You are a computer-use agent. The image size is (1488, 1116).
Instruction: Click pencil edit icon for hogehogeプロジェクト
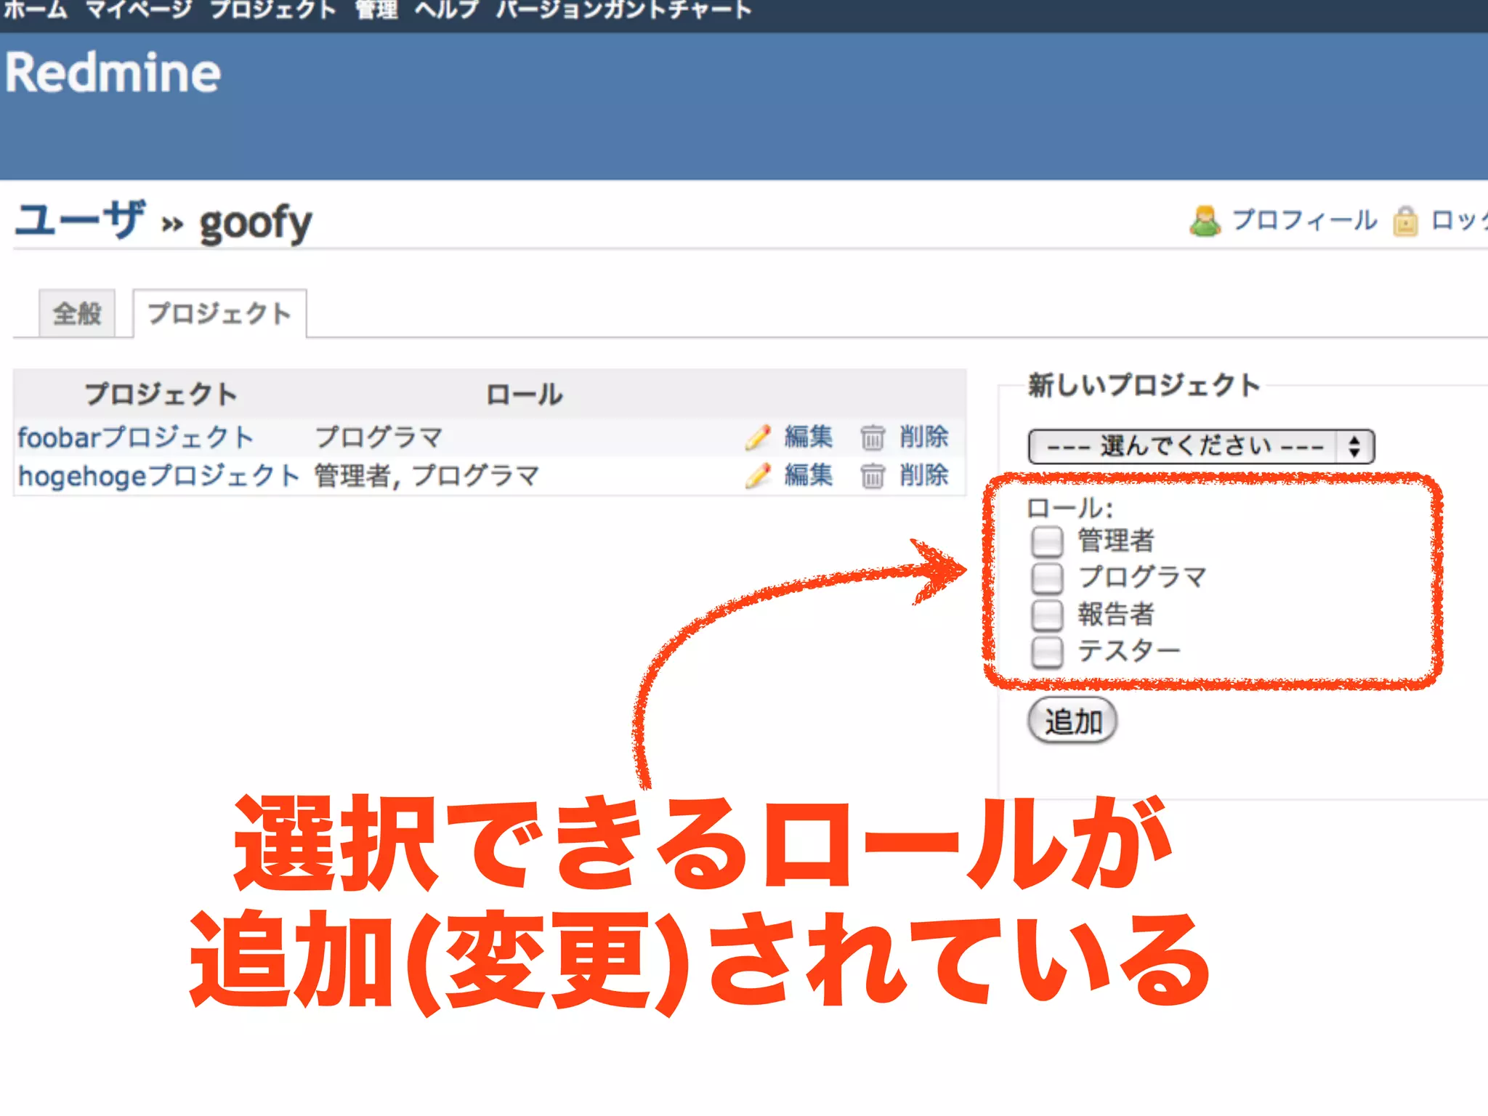pos(758,475)
